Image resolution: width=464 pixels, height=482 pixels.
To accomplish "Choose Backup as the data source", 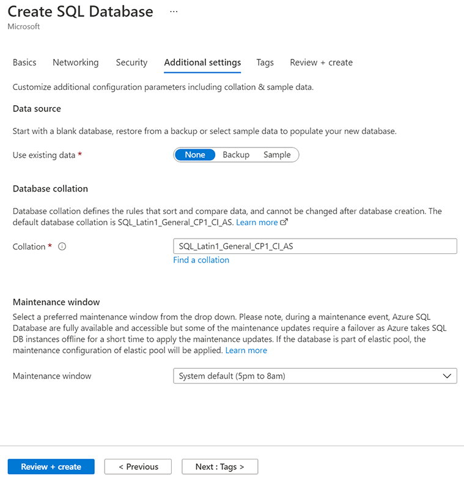I will click(x=236, y=155).
